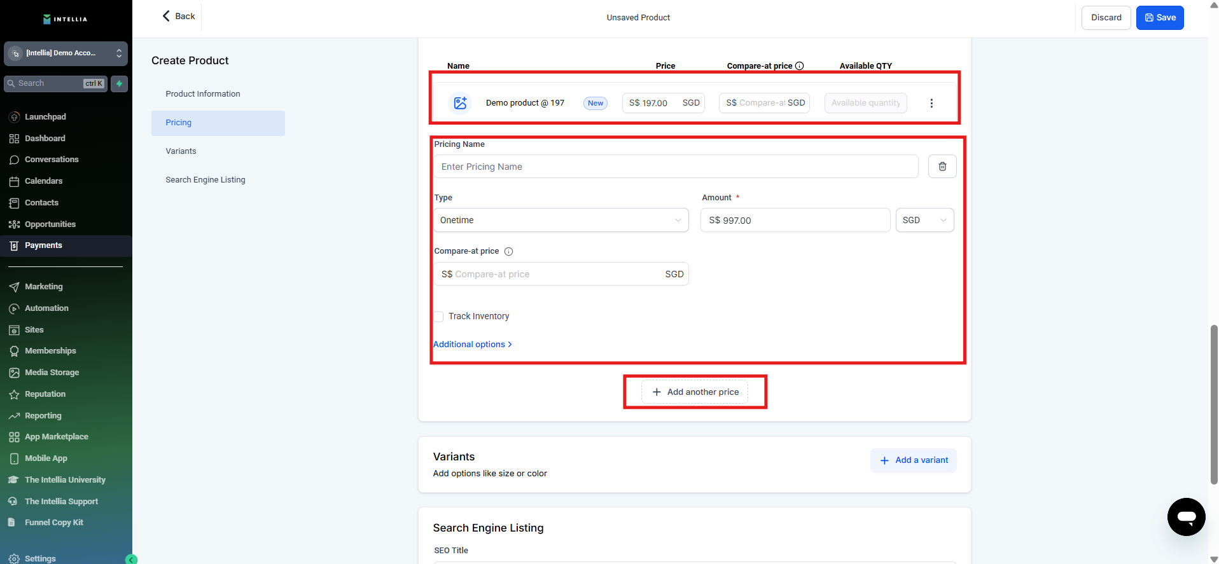Select Variants in the Create Product menu

coord(181,151)
